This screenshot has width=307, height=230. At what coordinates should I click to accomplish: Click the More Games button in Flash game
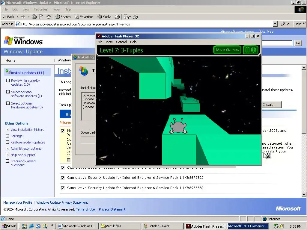[x=227, y=50]
